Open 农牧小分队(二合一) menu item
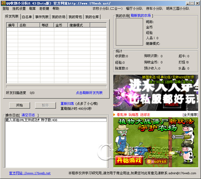The height and width of the screenshot is (179, 201). click(107, 9)
